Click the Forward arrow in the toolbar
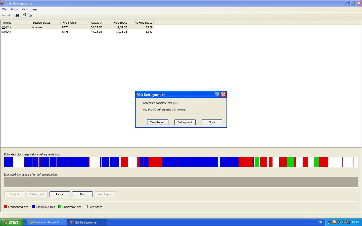 click(9, 15)
